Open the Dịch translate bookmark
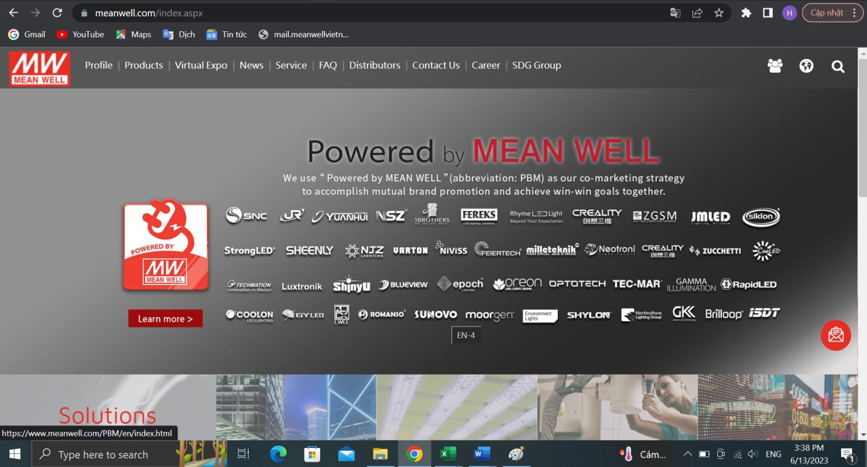The height and width of the screenshot is (467, 867). [x=179, y=35]
